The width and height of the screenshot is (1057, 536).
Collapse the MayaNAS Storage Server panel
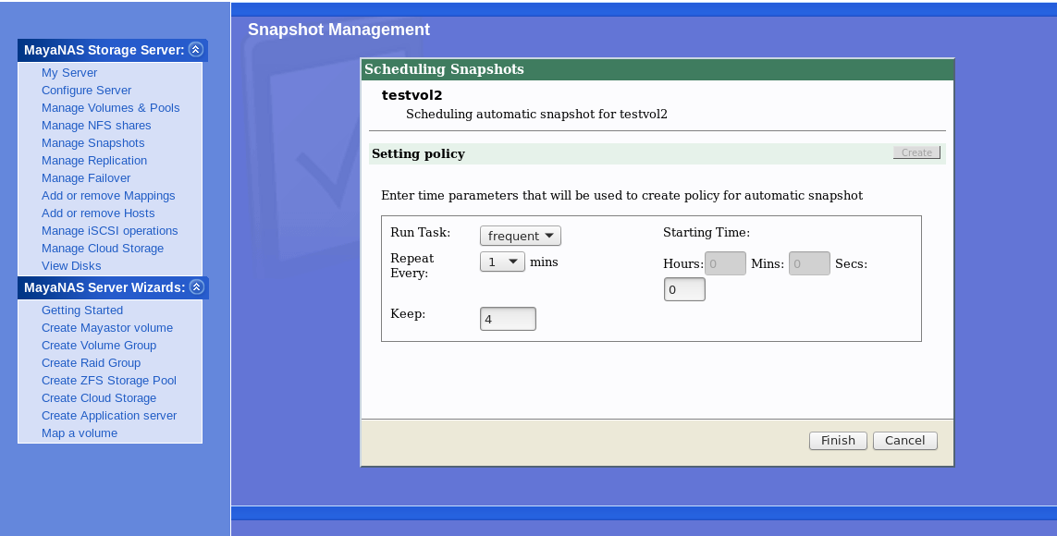195,50
